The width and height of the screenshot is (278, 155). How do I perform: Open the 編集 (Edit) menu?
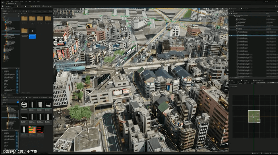tap(12, 1)
